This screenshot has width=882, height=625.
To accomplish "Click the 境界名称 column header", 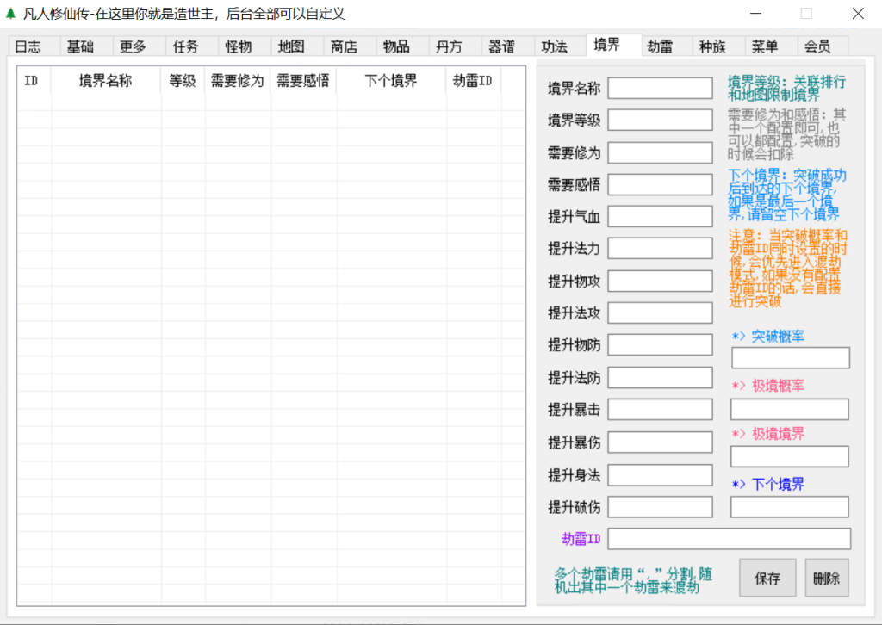I will point(106,81).
